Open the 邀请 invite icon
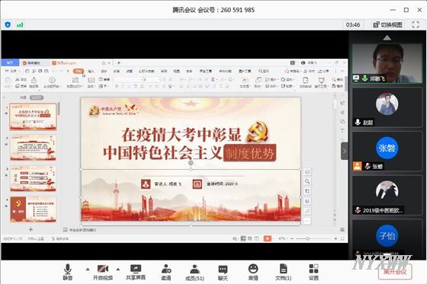The image size is (427, 284). point(166,272)
